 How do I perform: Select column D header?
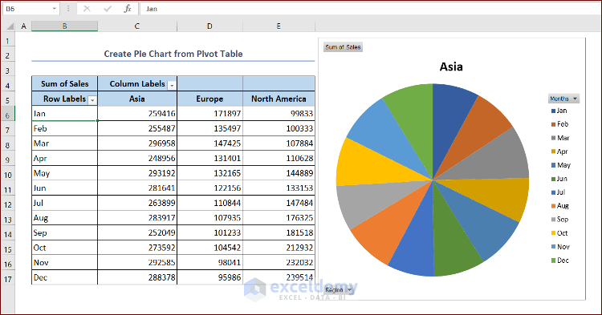click(209, 26)
